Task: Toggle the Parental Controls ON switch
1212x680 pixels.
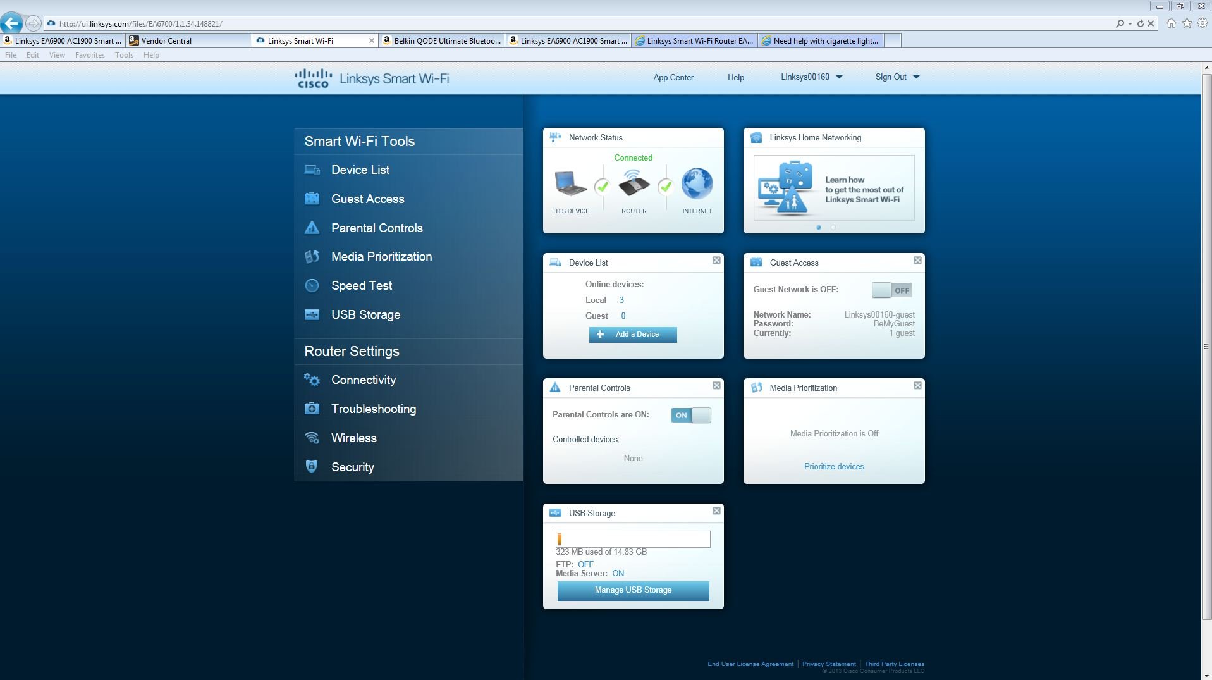Action: [691, 416]
